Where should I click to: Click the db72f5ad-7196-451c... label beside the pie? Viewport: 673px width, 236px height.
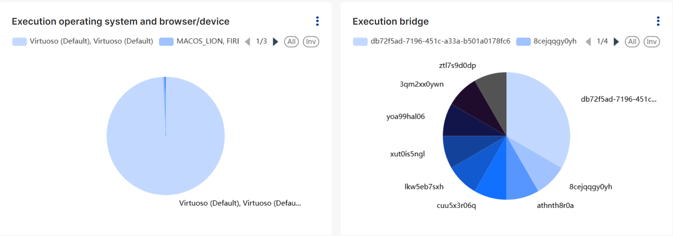[618, 99]
